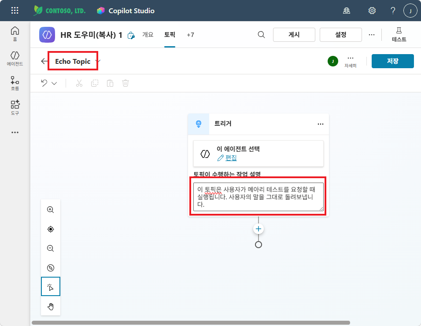The width and height of the screenshot is (421, 326).
Task: Open the Test (테스트) flask panel
Action: [x=399, y=34]
